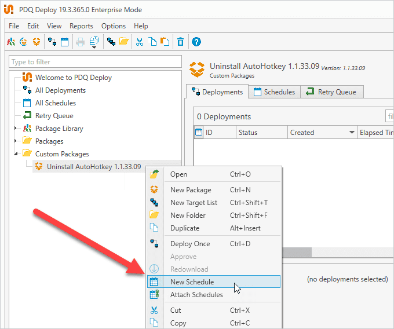Viewport: 394px width, 329px height.
Task: Choose New Package from context menu
Action: tap(214, 190)
